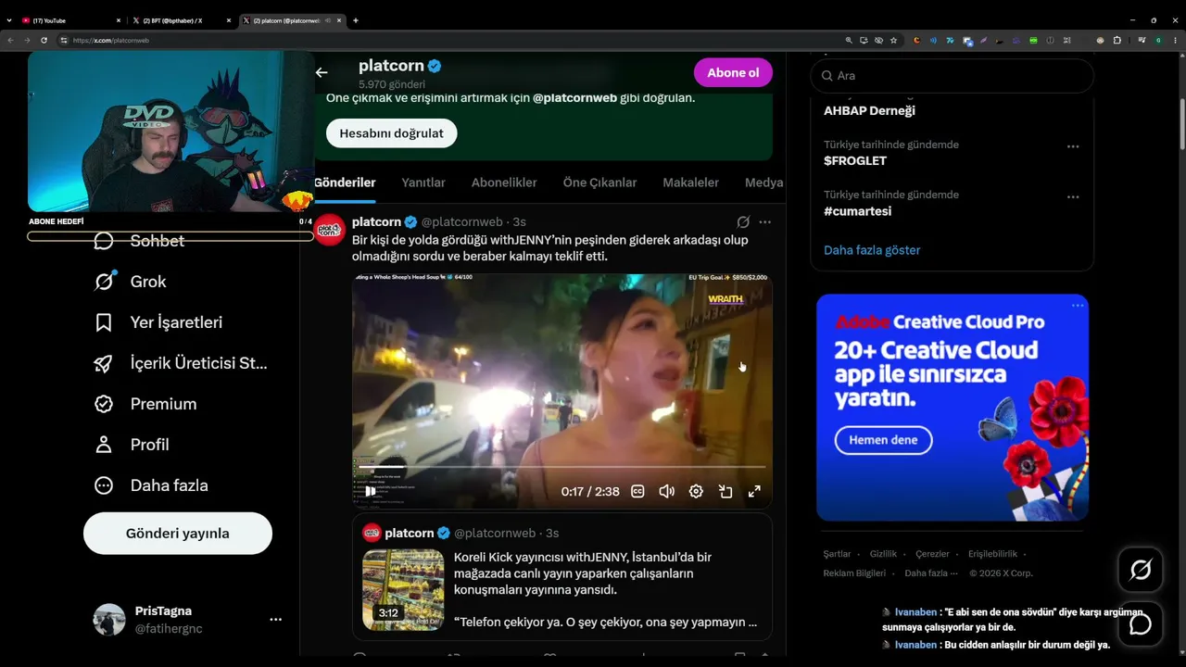The width and height of the screenshot is (1186, 667).
Task: Open Grok from the sidebar
Action: pyautogui.click(x=130, y=282)
